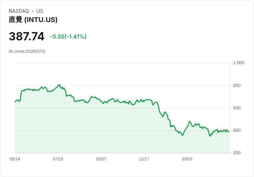Click the 600 price axis label

pos(237,108)
